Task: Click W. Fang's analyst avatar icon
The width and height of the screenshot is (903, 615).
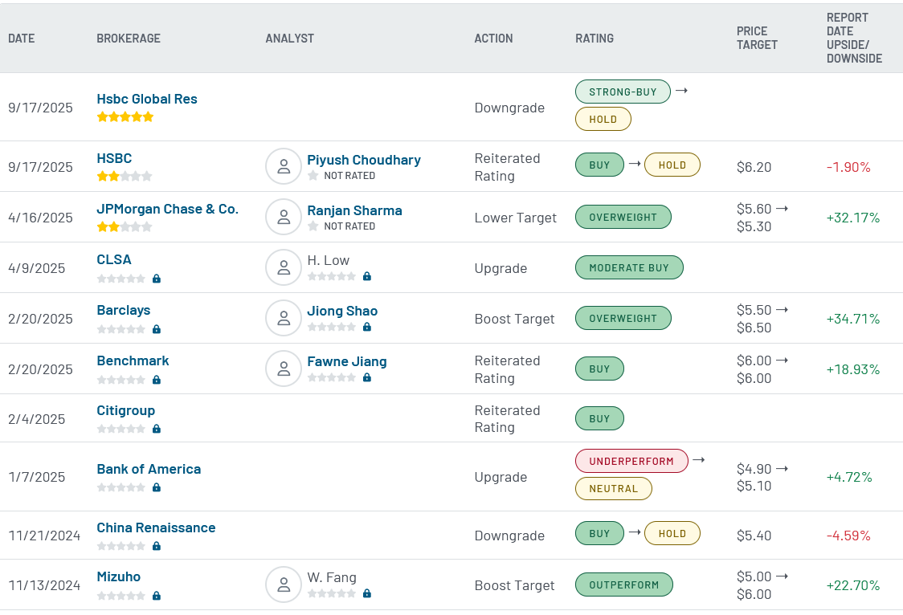Action: click(x=284, y=585)
